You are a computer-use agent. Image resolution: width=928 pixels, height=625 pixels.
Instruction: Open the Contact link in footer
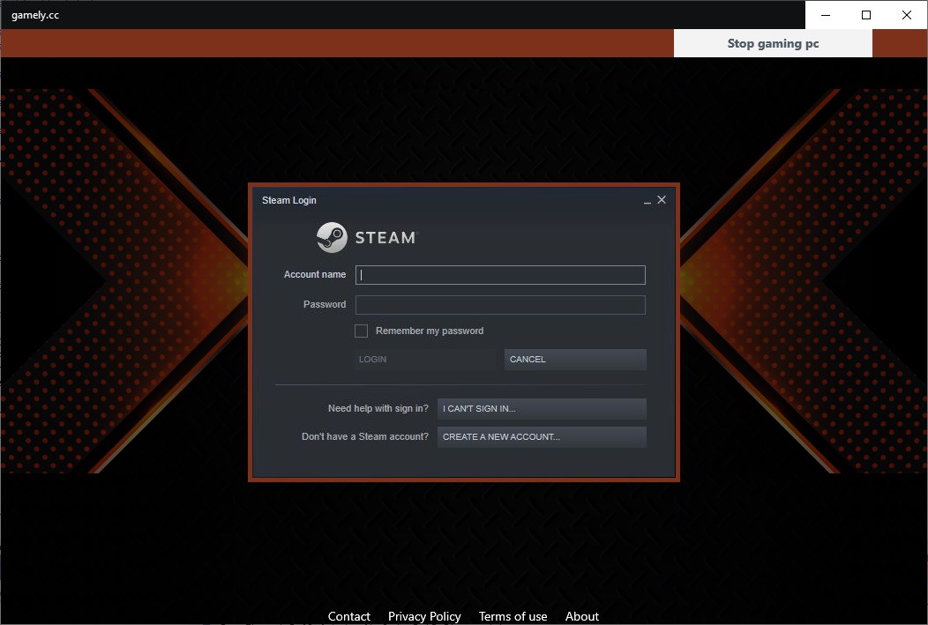[349, 616]
